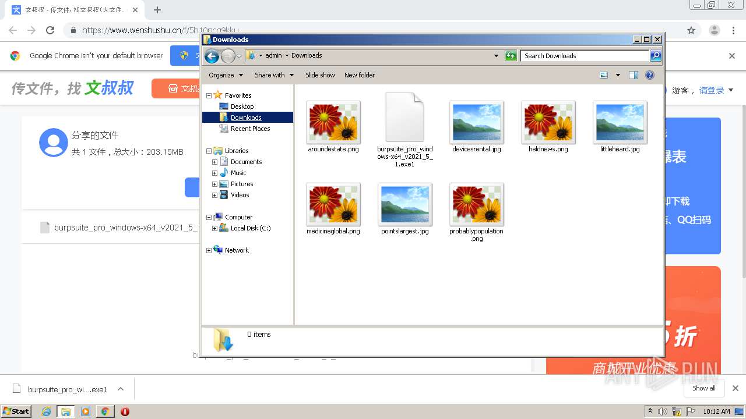This screenshot has width=746, height=419.
Task: Click the Explorer Back navigation arrow
Action: 212,56
